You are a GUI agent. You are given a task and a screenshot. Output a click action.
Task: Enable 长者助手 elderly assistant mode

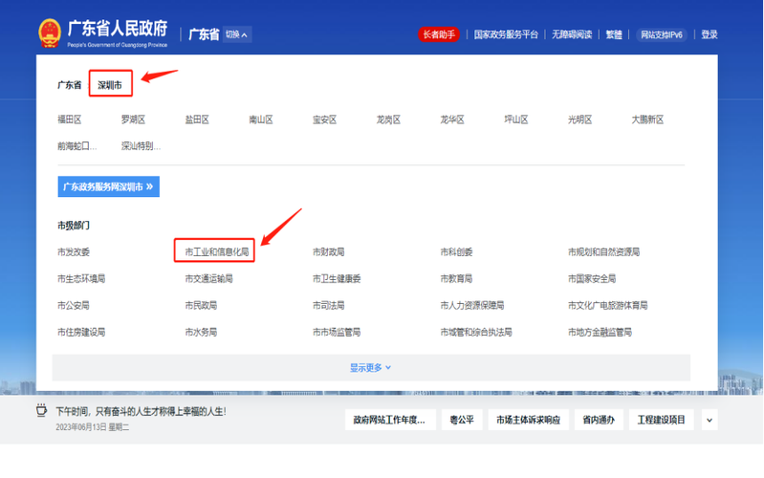[440, 34]
